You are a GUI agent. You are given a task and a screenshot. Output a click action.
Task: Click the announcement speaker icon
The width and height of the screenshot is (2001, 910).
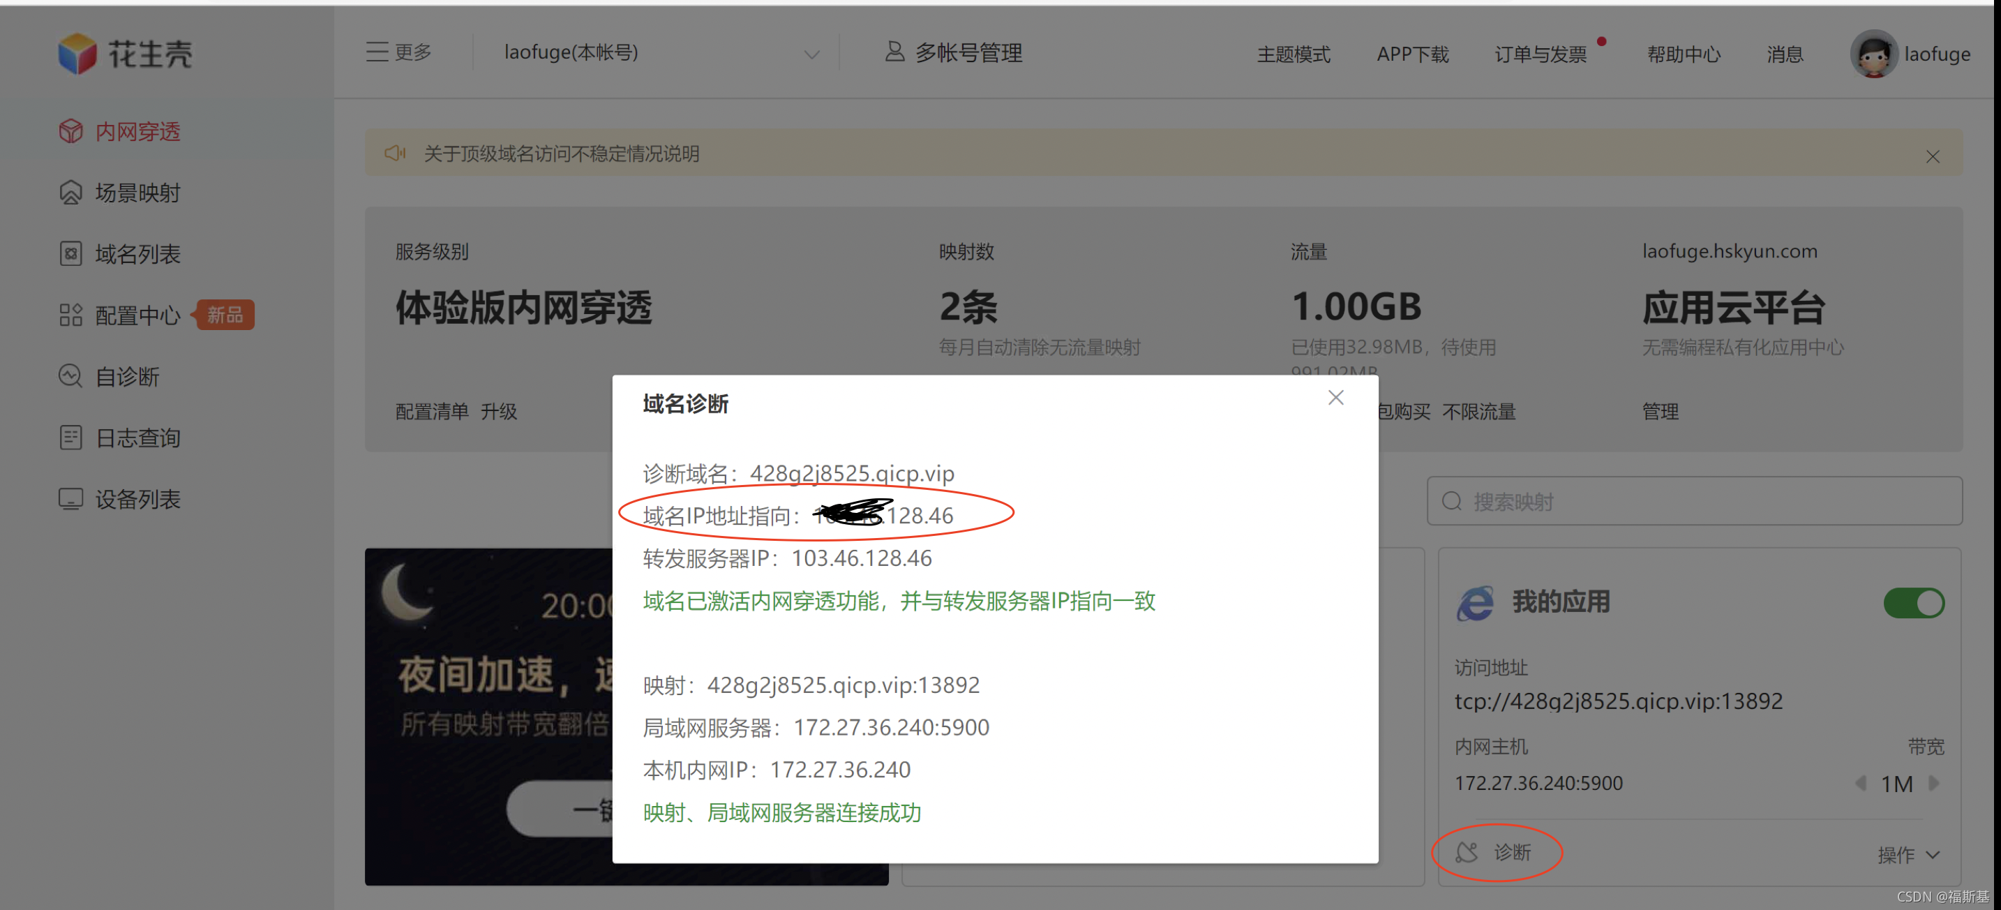click(x=395, y=153)
